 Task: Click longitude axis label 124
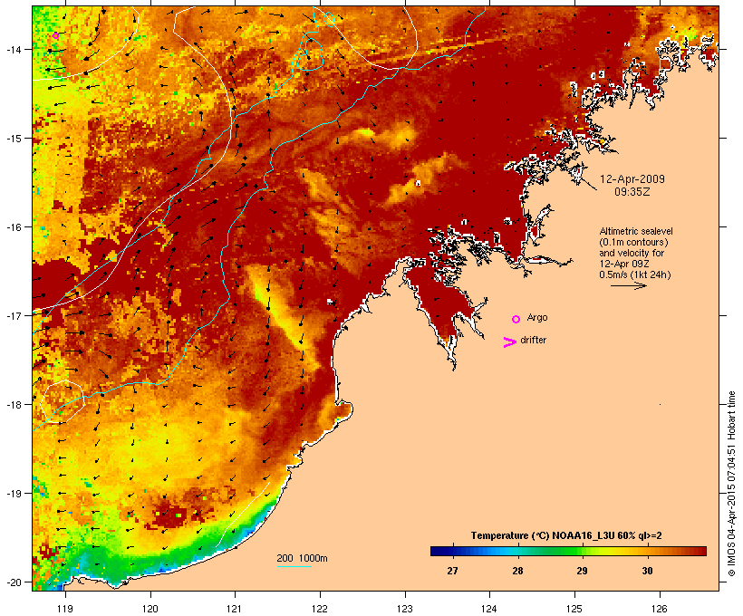point(489,609)
